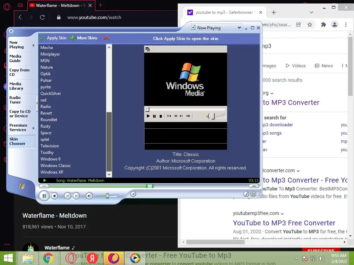
Task: Pause playback in Windows Media Player
Action: [44, 196]
